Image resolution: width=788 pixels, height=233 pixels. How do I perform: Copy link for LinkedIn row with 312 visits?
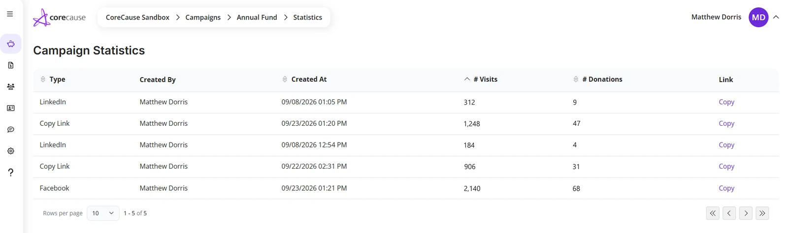coord(726,102)
